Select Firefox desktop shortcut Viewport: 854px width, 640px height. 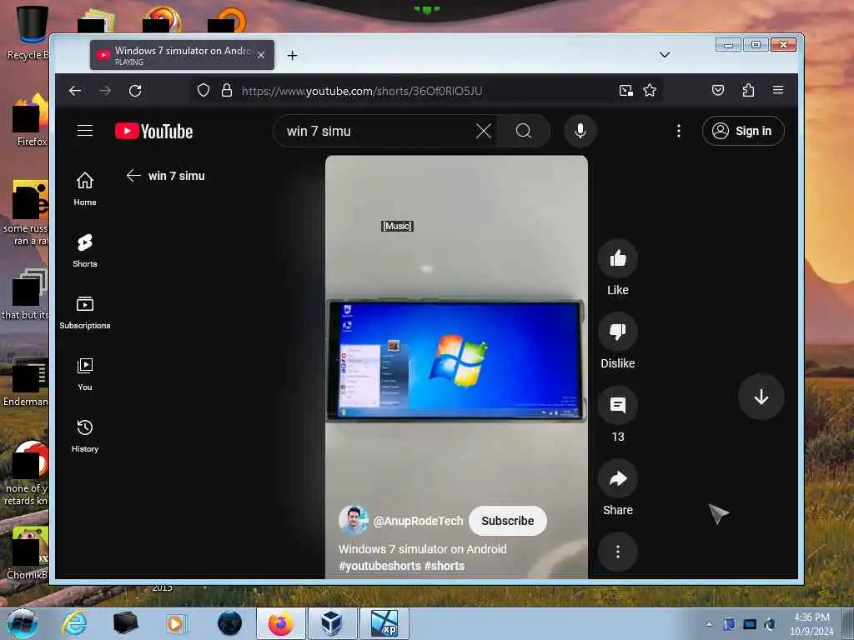(30, 121)
